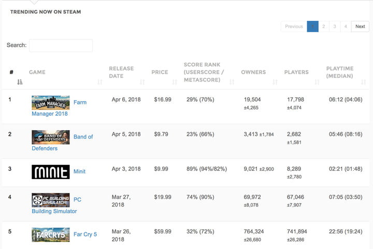
Task: Open Band of Defenders thumbnail image
Action: [x=51, y=137]
